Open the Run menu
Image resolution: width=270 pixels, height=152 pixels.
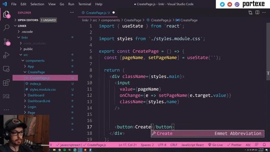[x=71, y=4]
